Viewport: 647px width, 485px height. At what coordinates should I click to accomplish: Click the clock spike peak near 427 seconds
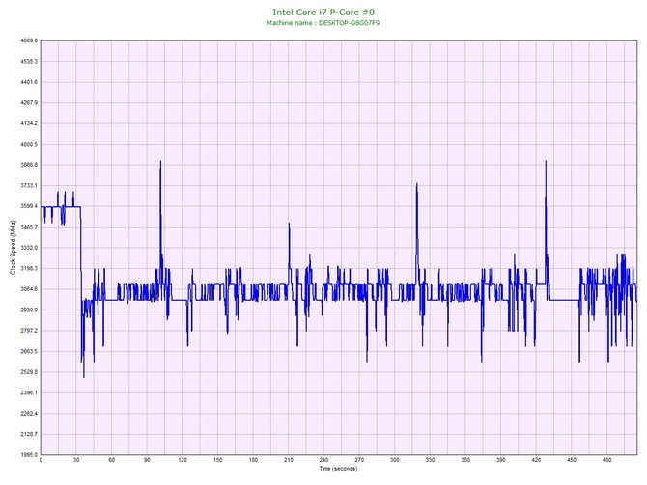[x=546, y=162]
